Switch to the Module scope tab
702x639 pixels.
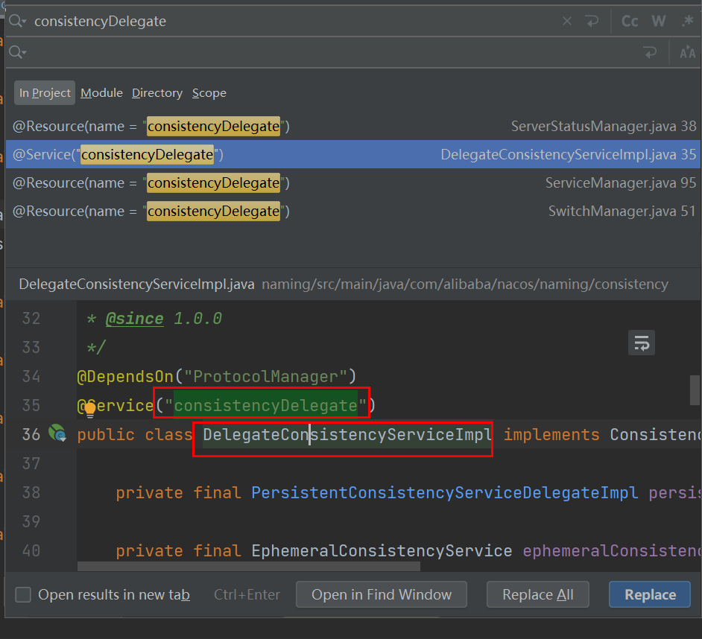click(x=101, y=92)
